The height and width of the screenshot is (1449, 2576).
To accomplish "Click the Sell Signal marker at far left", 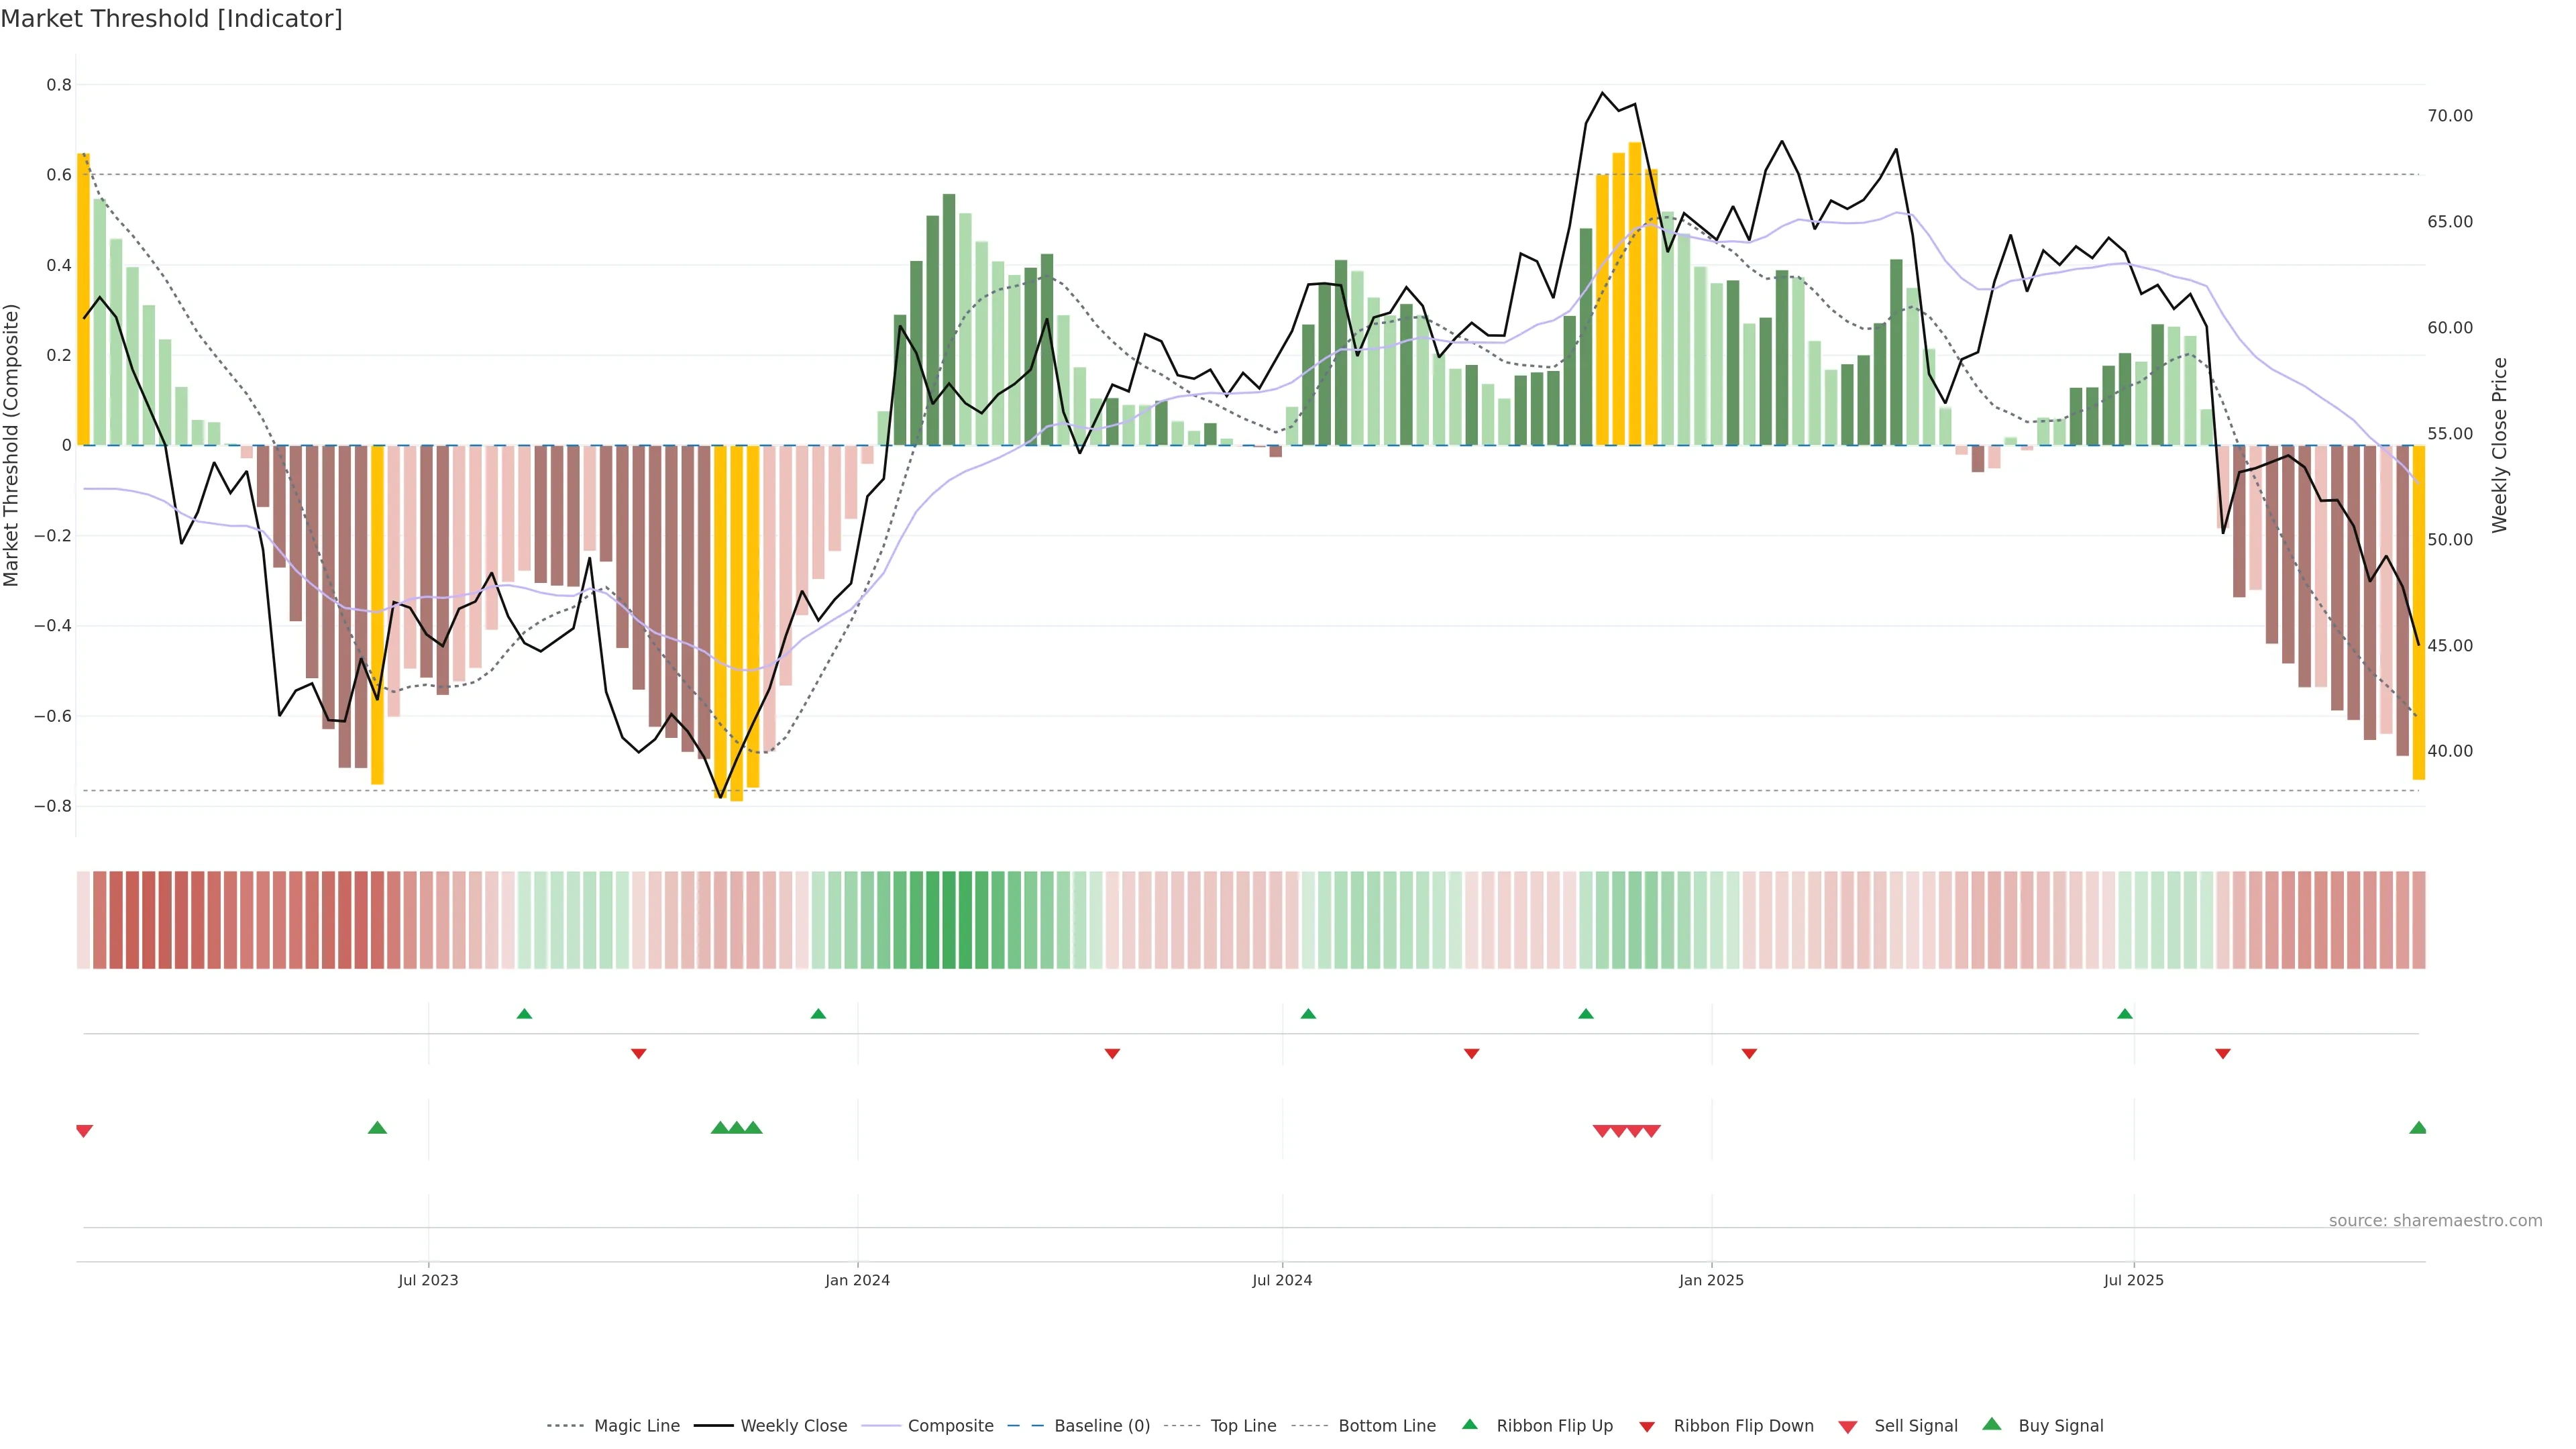I will coord(84,1131).
